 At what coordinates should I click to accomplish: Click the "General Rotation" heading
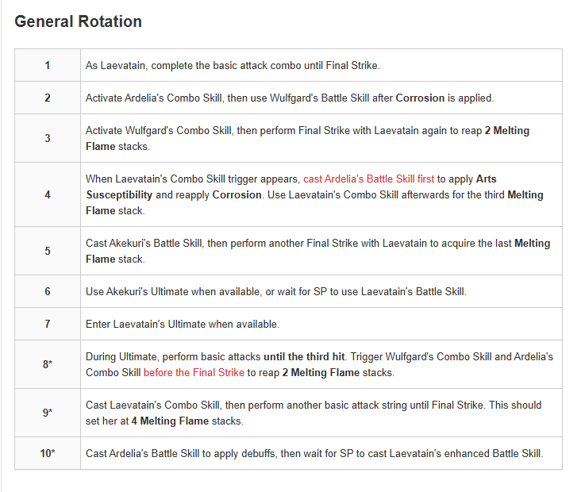pos(79,21)
